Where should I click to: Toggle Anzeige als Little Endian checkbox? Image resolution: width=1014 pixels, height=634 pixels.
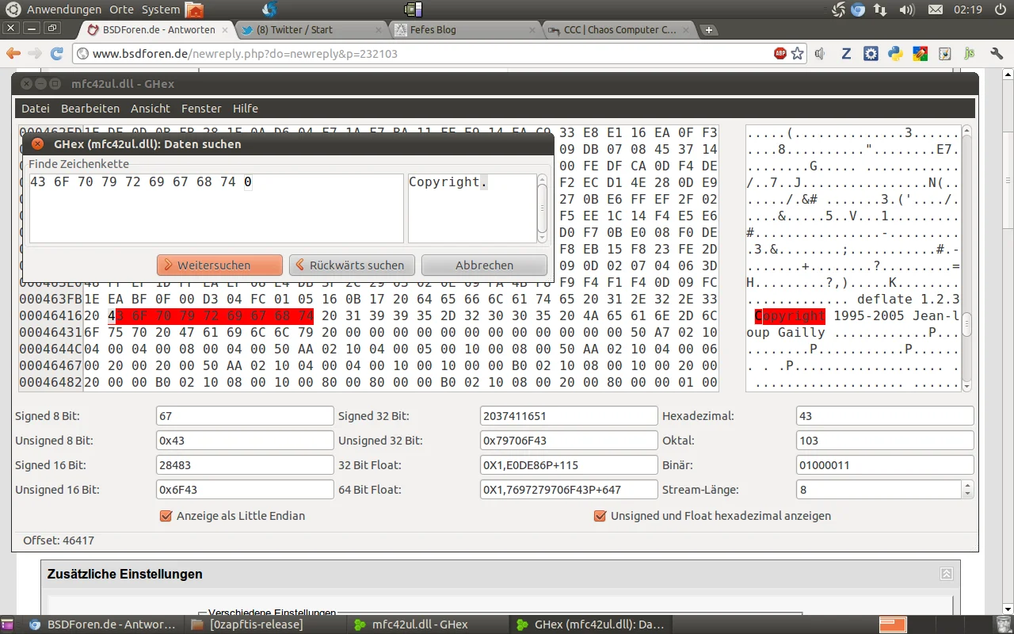166,516
